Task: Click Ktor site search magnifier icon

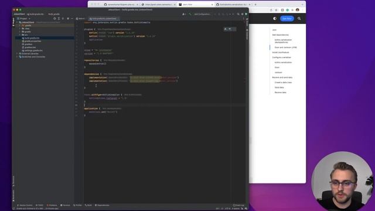Action: [x=299, y=18]
